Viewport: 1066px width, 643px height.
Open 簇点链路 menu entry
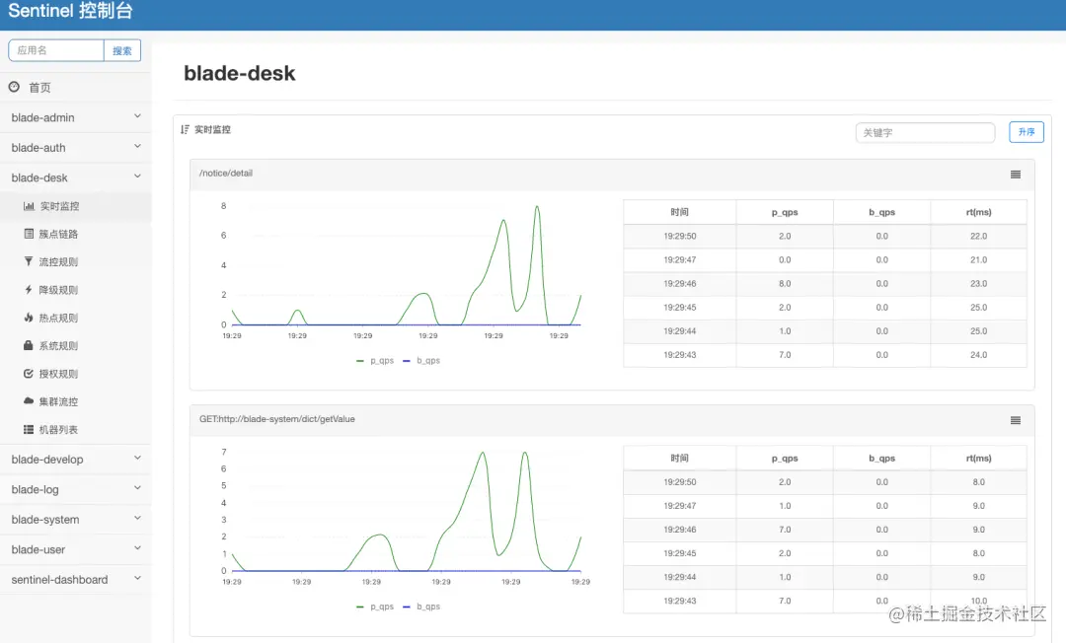75,234
